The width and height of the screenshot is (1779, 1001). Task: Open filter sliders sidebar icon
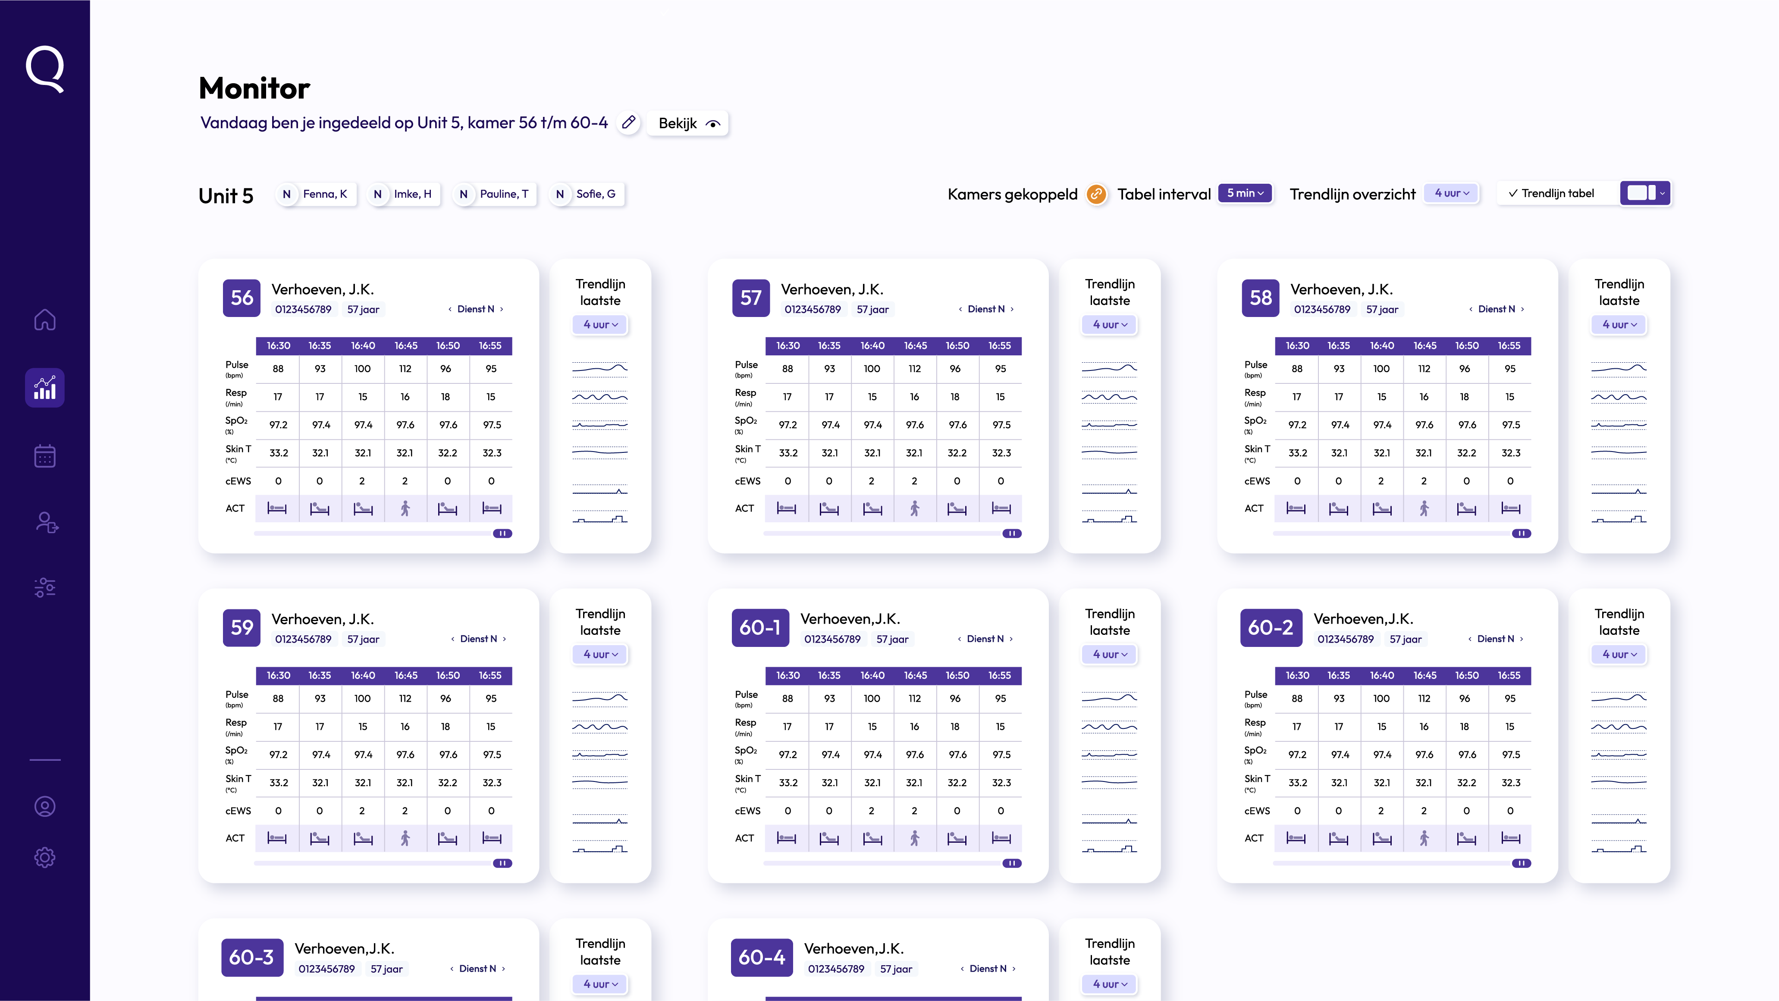[x=45, y=587]
